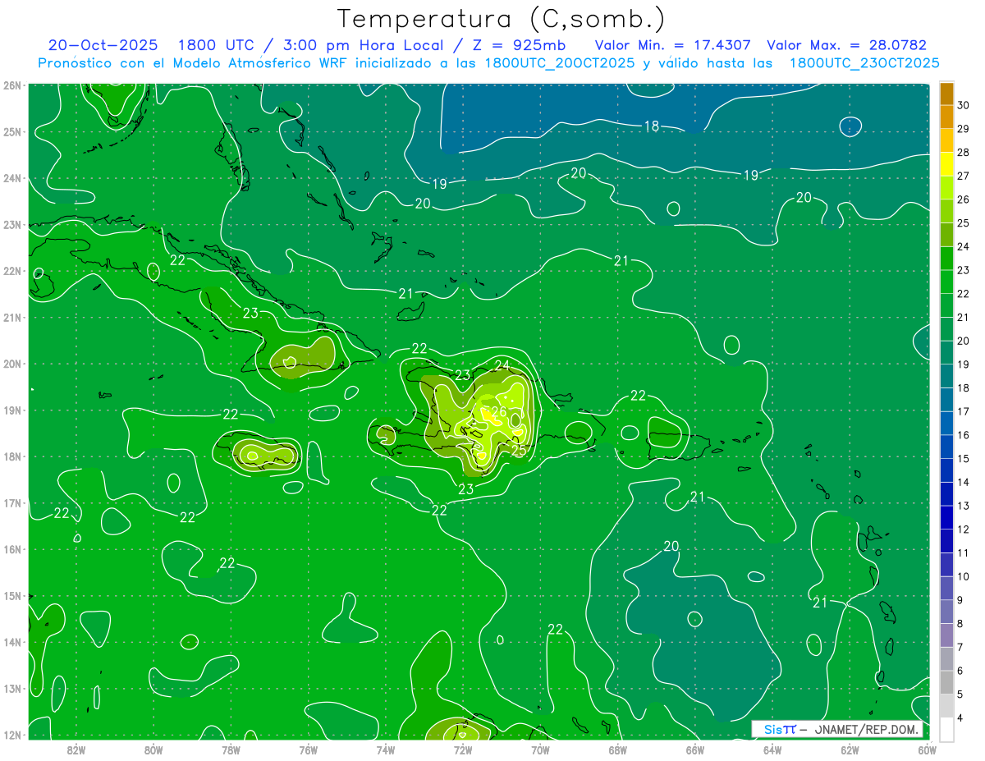985x761 pixels.
Task: Click the '76W' longitude axis label
Action: click(x=309, y=750)
